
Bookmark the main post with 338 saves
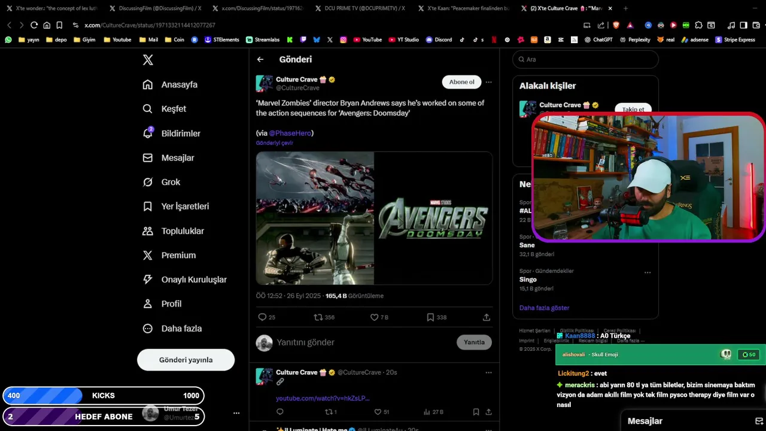point(436,317)
